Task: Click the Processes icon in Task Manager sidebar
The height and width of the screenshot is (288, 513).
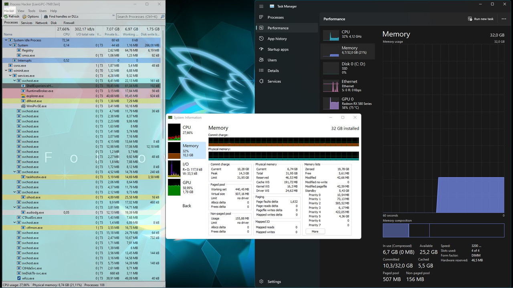Action: coord(261,17)
